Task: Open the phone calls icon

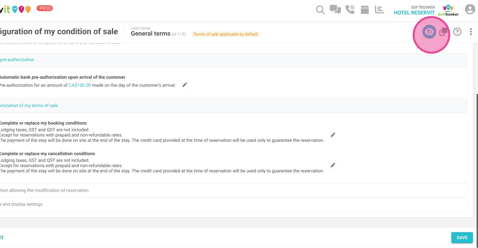Action: coord(350,9)
